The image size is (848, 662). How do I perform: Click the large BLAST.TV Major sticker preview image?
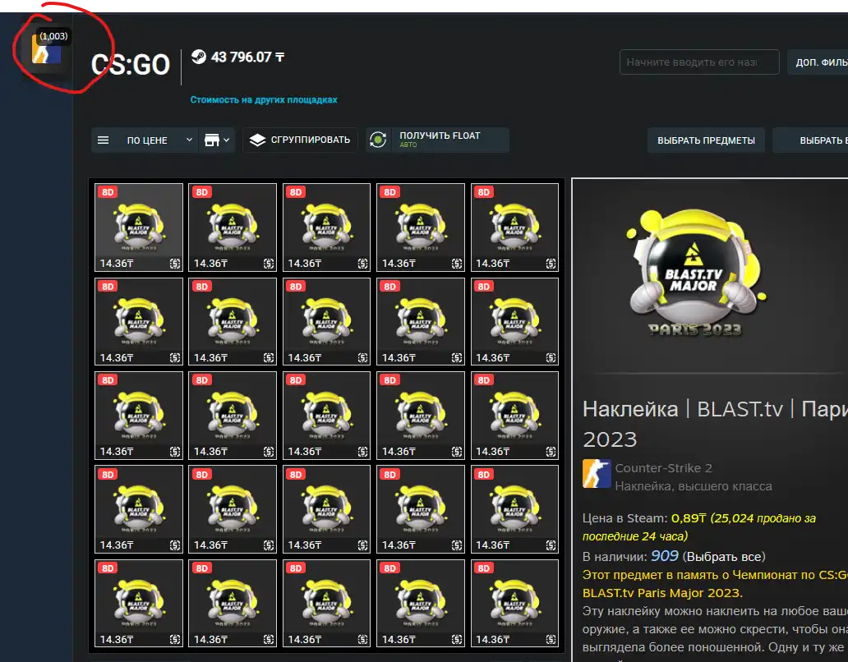point(695,273)
